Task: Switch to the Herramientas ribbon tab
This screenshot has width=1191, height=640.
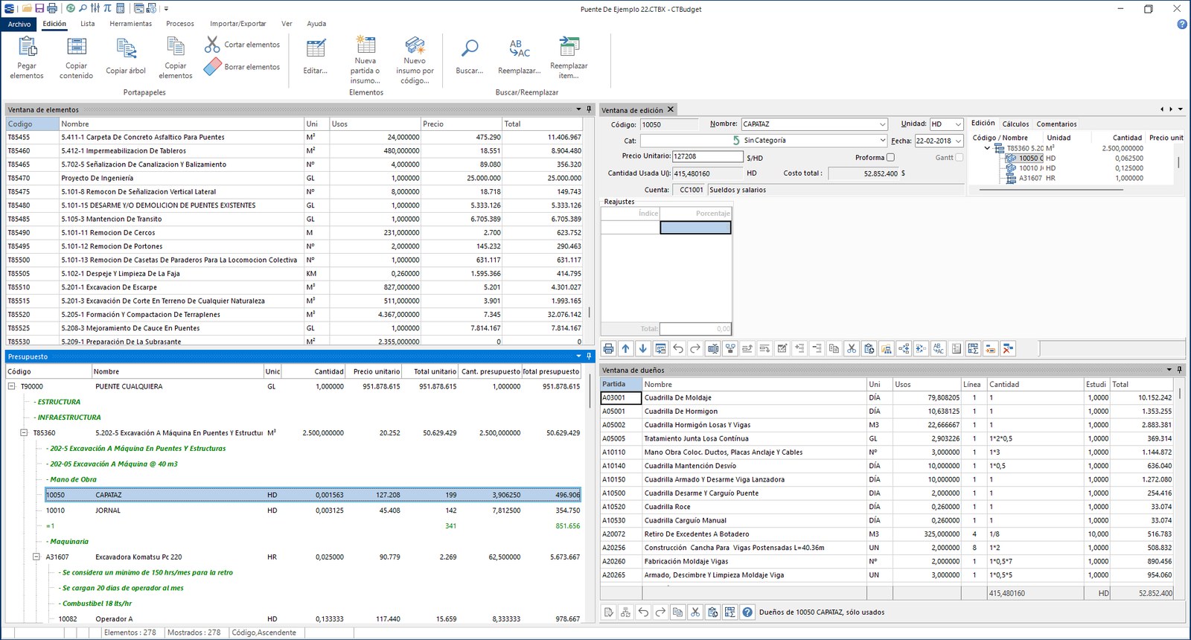Action: click(130, 24)
